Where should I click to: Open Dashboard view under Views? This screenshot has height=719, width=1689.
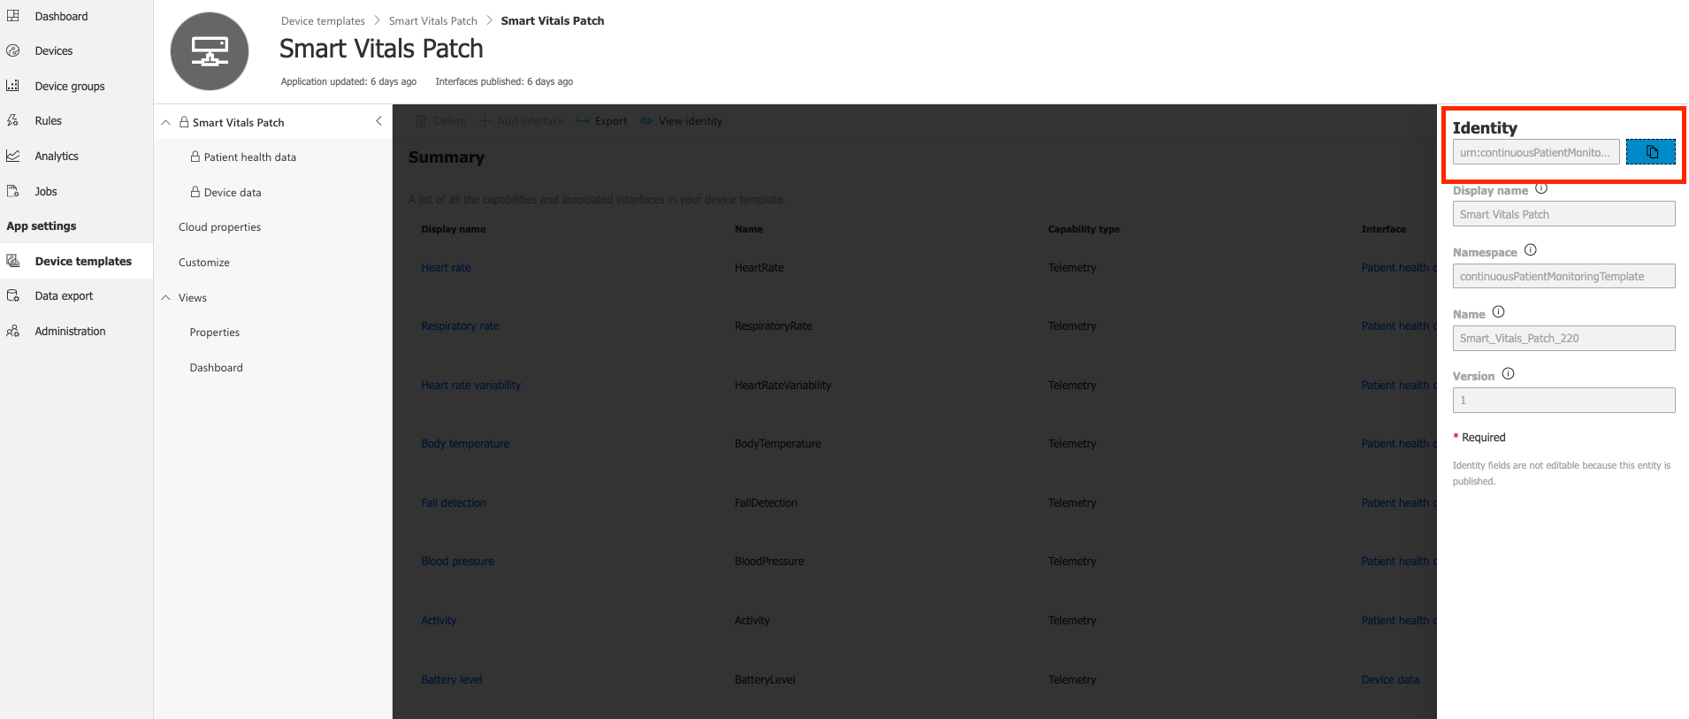coord(216,368)
